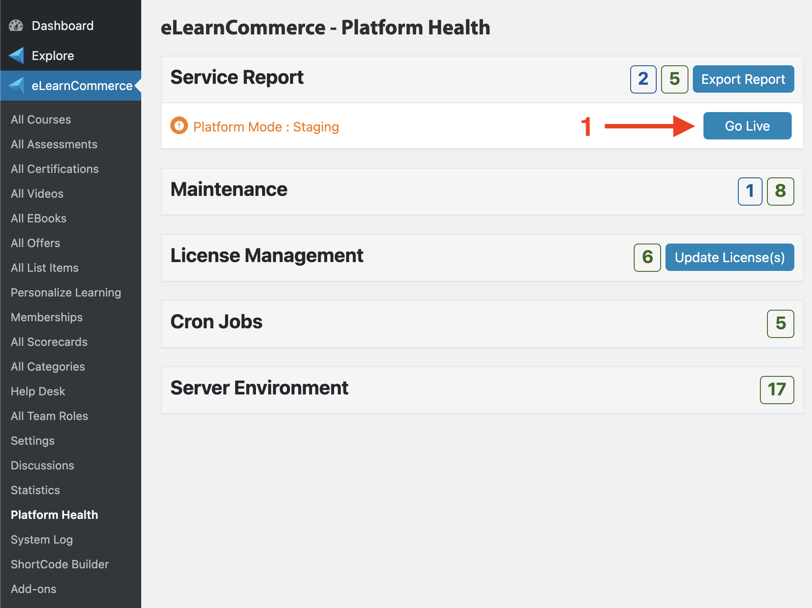Click the Platform Mode : Staging text
812x608 pixels.
coord(266,127)
